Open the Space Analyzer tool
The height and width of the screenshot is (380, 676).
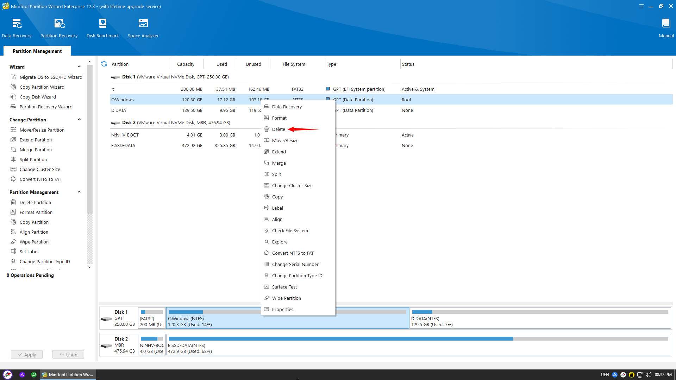143,24
